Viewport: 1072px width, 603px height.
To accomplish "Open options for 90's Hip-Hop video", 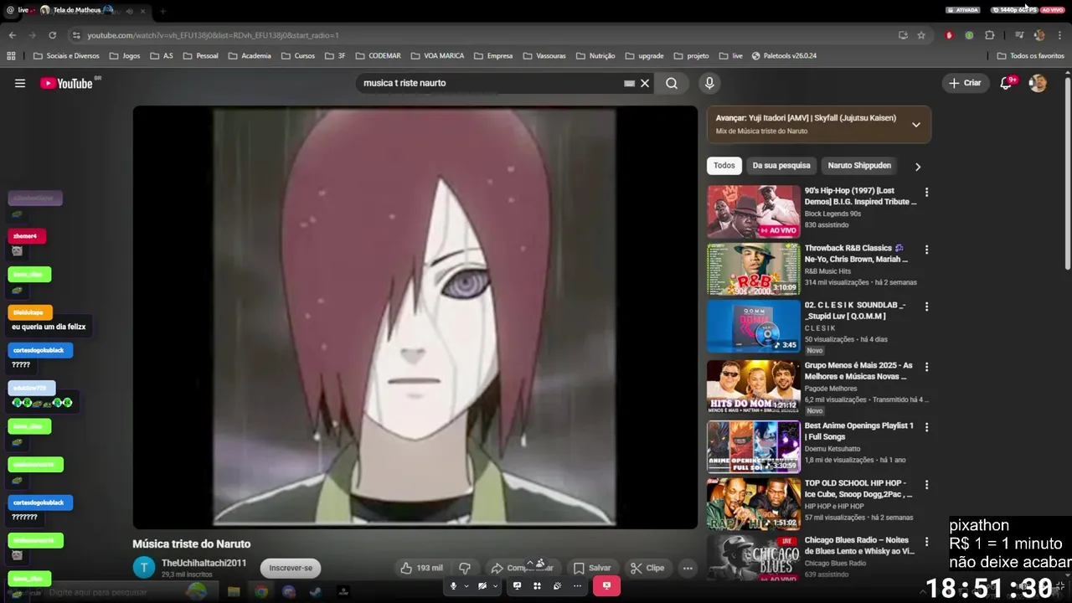I will pyautogui.click(x=926, y=193).
